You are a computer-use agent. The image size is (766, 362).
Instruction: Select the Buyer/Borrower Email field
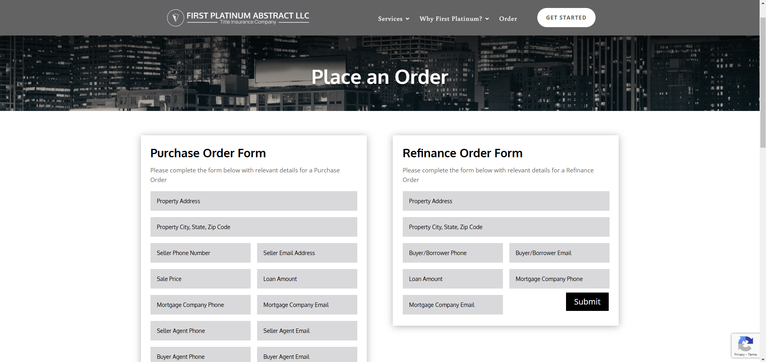(x=559, y=253)
